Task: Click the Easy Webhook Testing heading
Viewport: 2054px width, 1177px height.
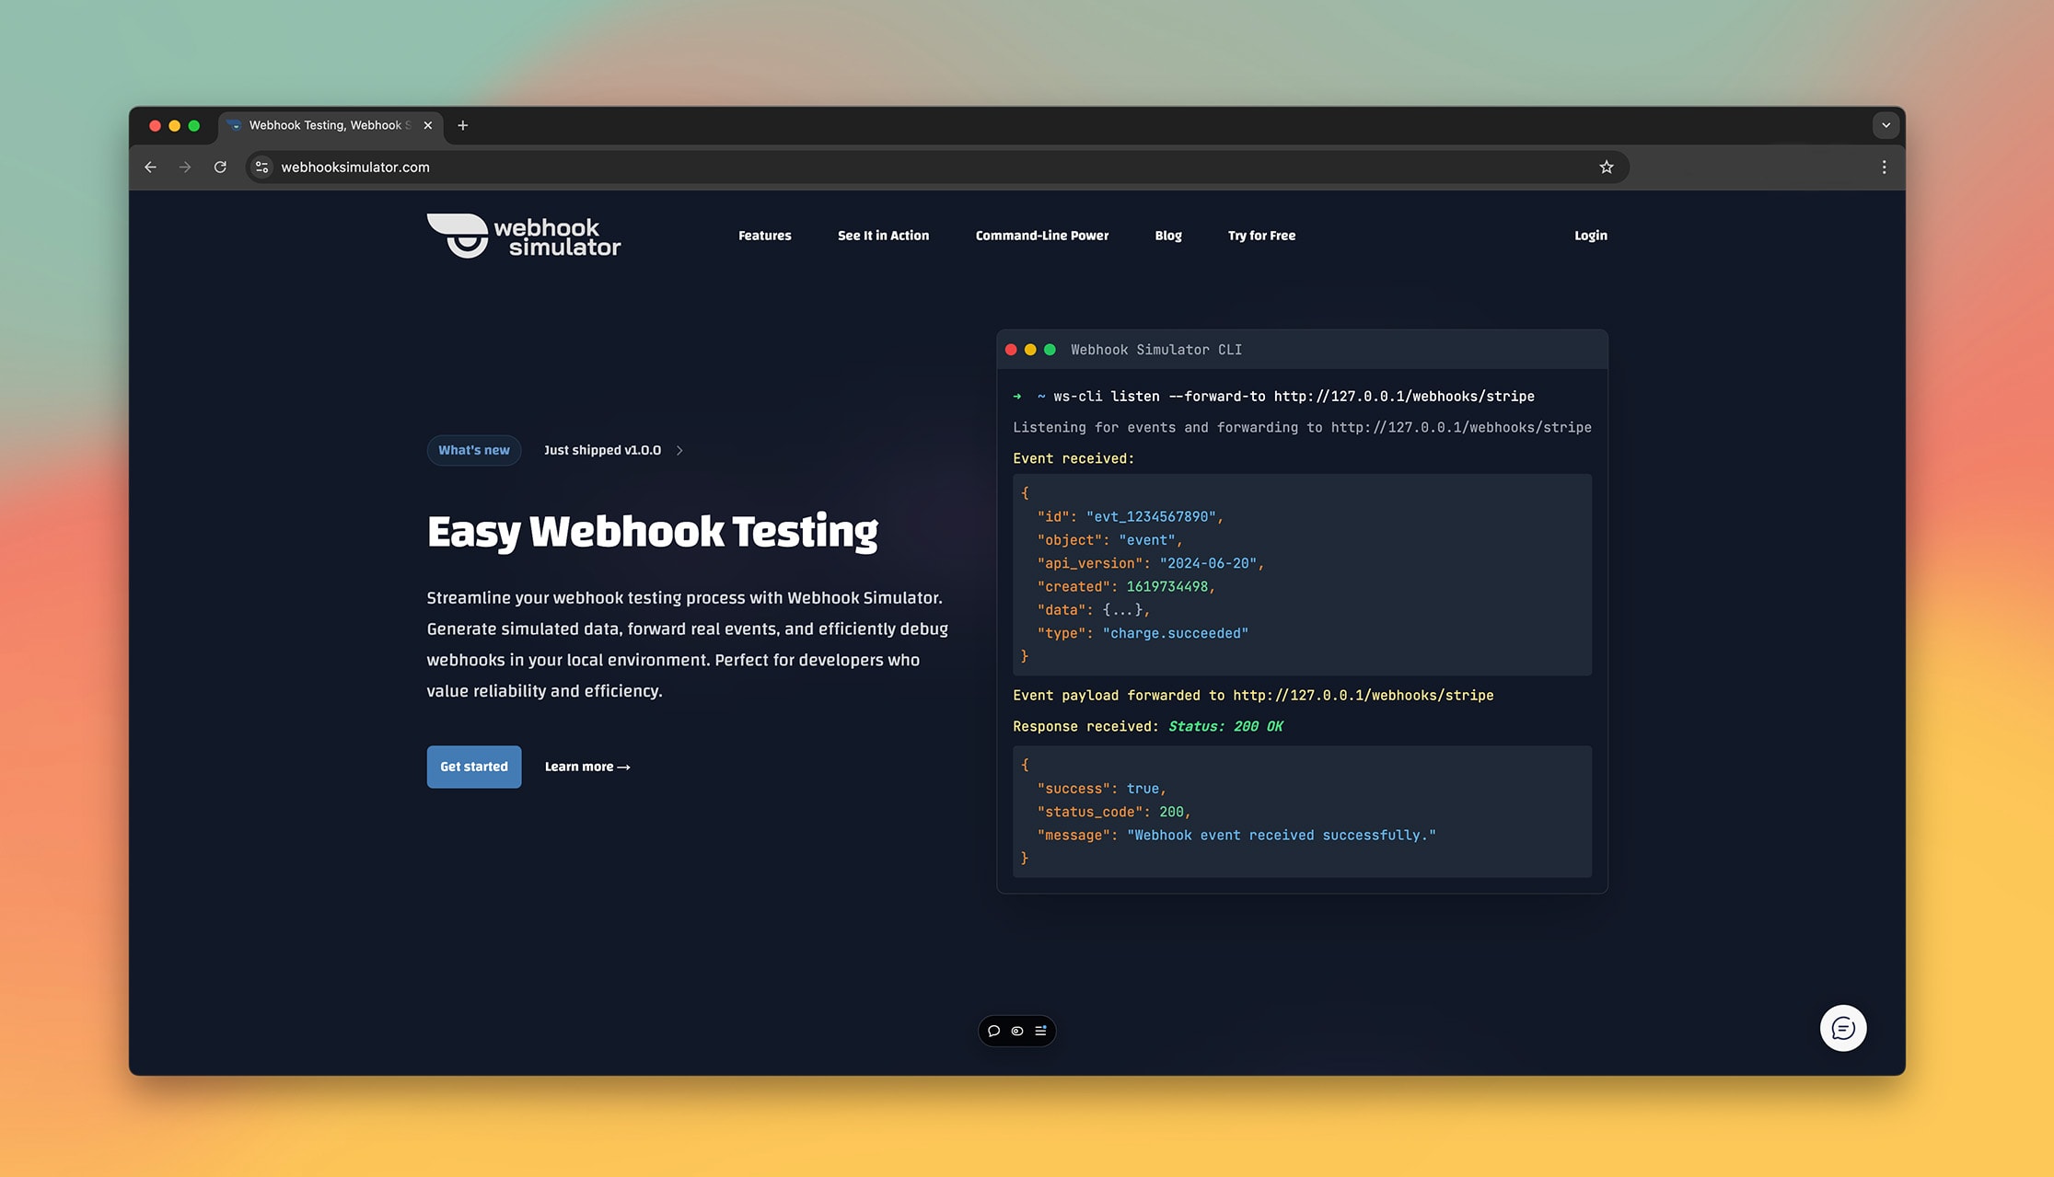Action: point(652,532)
